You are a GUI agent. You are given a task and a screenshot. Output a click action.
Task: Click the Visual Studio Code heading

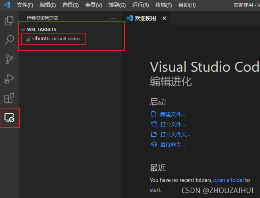click(x=205, y=67)
